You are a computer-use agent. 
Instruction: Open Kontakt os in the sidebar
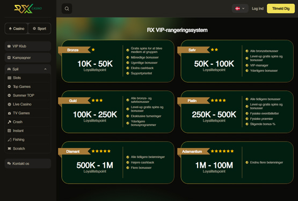point(28,163)
